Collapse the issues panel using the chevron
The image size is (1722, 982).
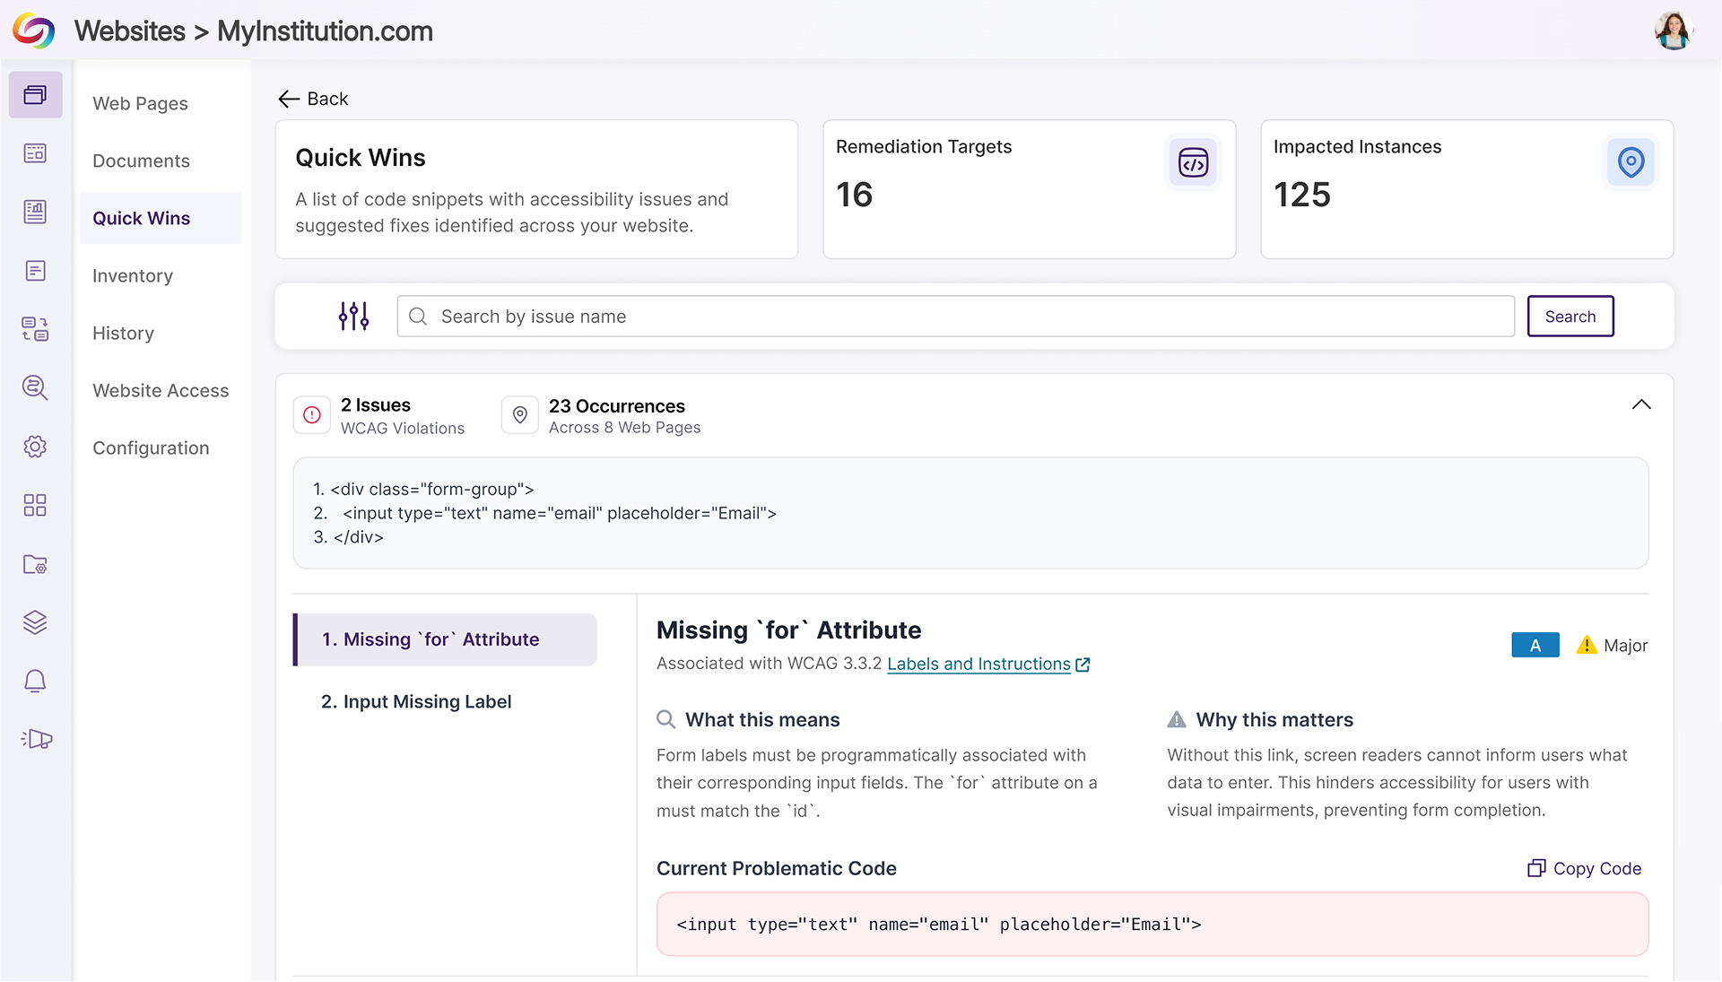click(x=1641, y=404)
